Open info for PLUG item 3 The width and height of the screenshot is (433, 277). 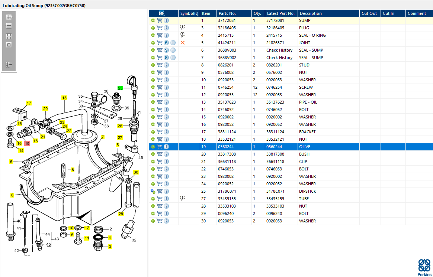tap(166, 28)
